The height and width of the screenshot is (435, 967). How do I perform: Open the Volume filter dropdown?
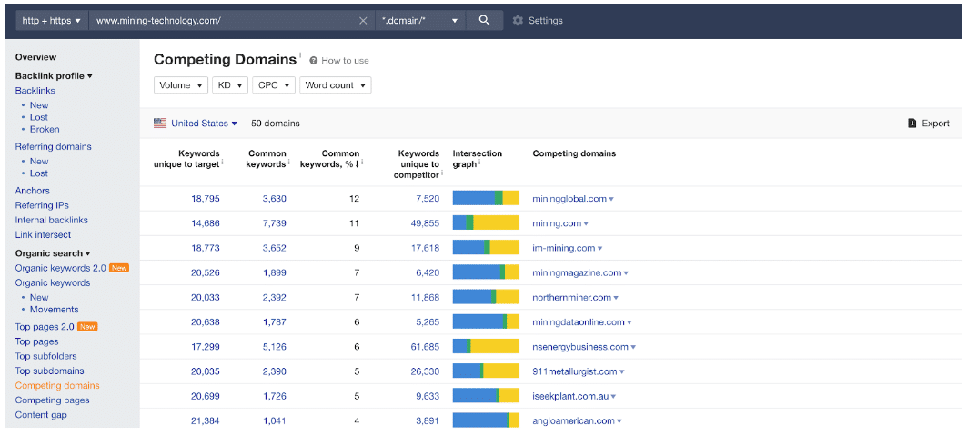tap(181, 84)
